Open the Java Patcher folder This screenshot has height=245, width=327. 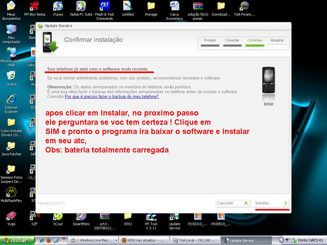(11, 148)
